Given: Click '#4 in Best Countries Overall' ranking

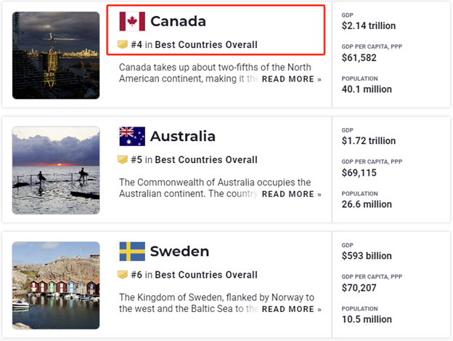Looking at the screenshot, I should pos(194,45).
